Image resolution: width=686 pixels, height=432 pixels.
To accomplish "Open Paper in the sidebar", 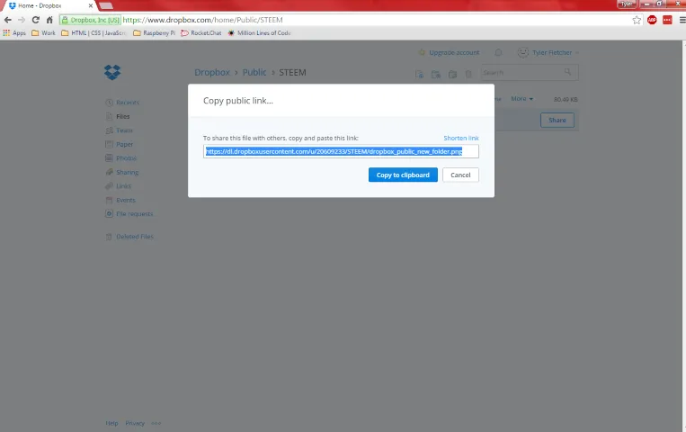I will [119, 145].
